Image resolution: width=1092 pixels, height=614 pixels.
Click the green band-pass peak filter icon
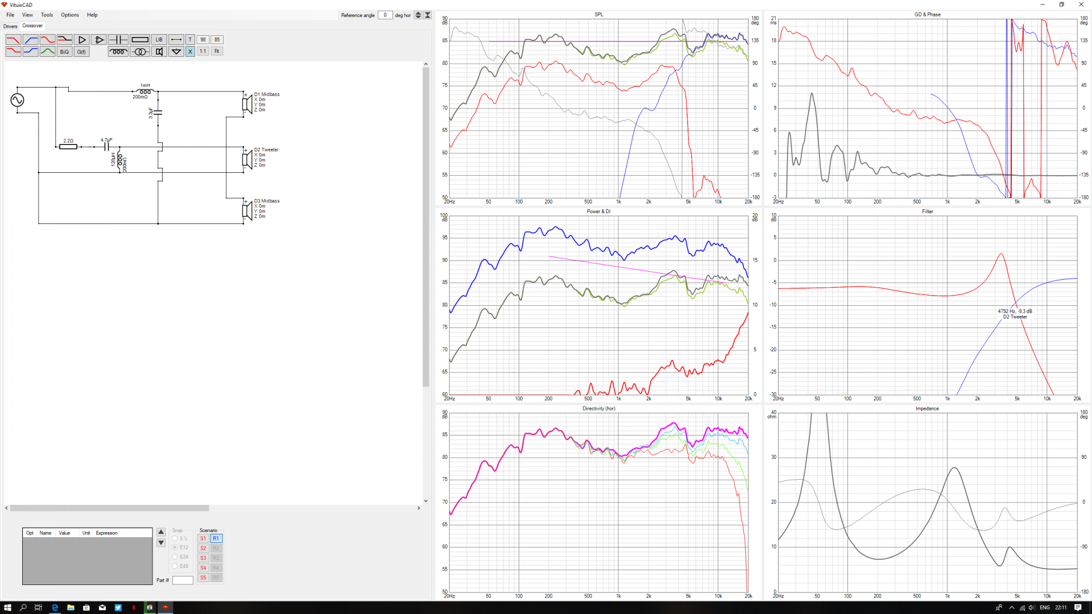48,52
